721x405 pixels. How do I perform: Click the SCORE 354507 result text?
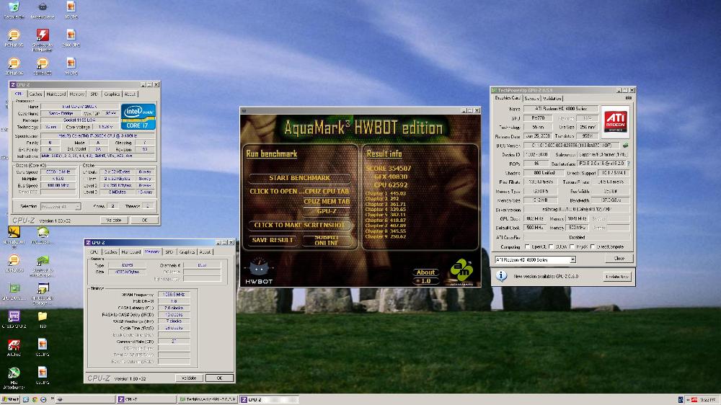coord(389,168)
